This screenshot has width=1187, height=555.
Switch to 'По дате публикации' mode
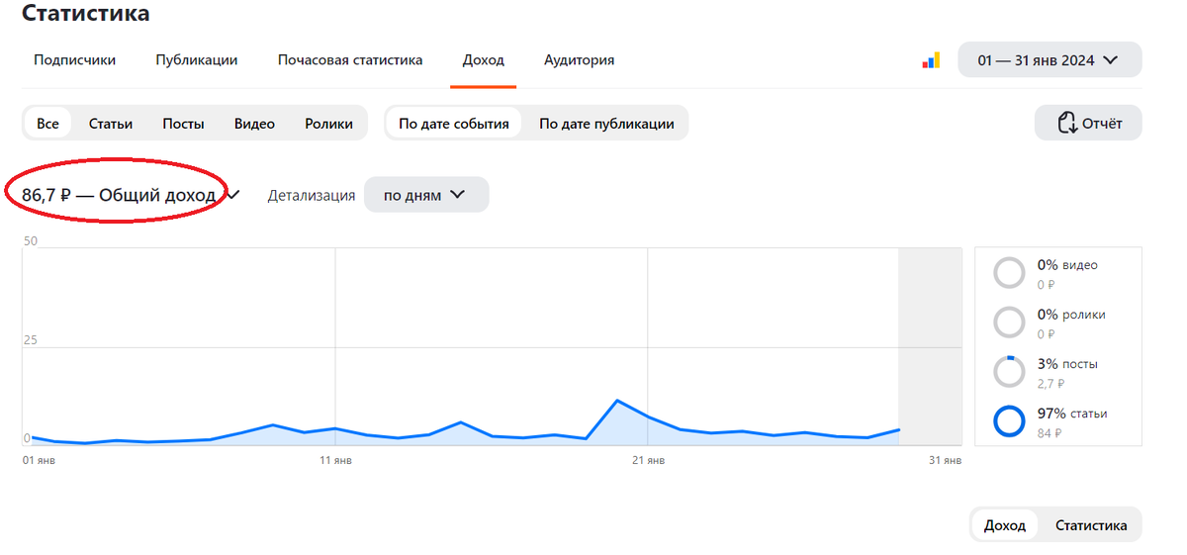tap(606, 124)
